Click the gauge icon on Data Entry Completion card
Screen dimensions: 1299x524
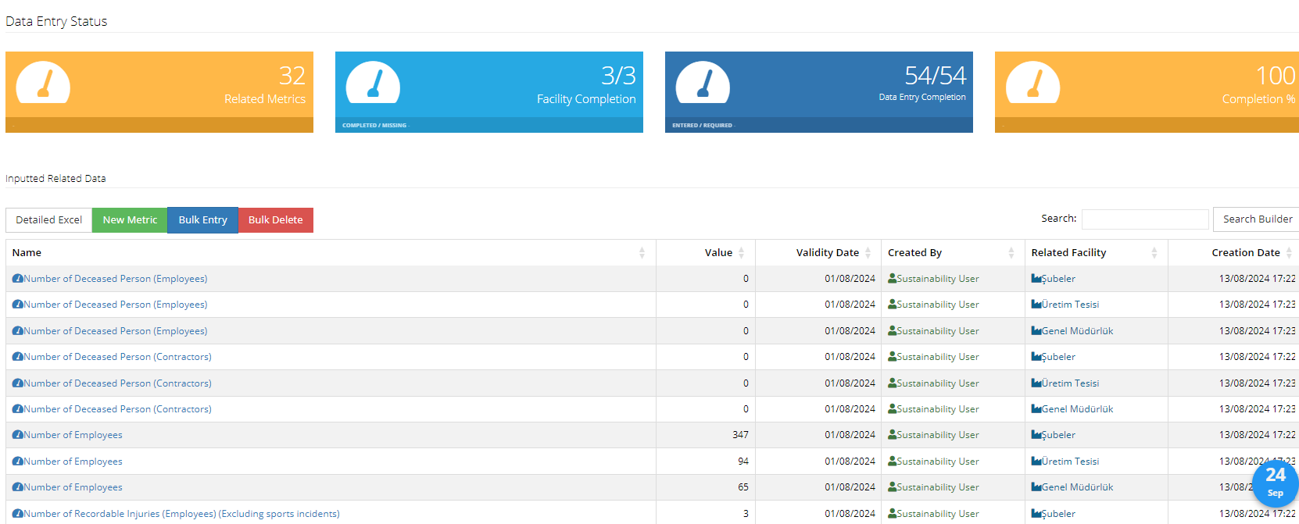tap(703, 83)
